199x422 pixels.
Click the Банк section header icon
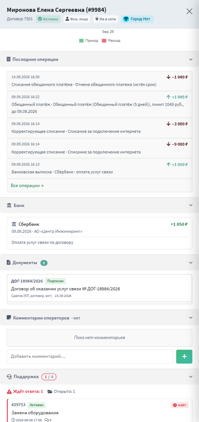[x=9, y=205]
